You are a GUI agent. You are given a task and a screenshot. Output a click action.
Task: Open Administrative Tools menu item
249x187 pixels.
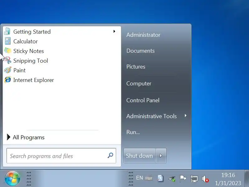point(152,116)
